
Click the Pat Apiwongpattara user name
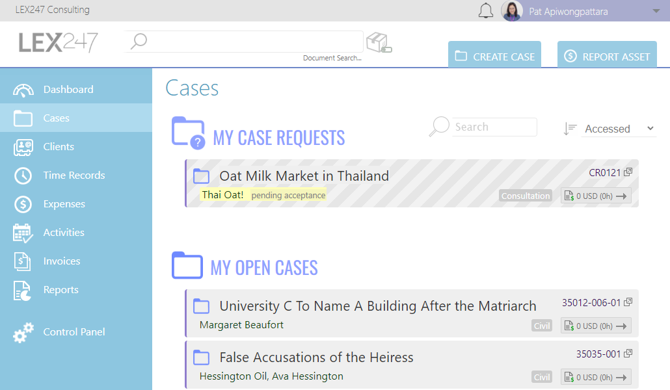point(569,12)
